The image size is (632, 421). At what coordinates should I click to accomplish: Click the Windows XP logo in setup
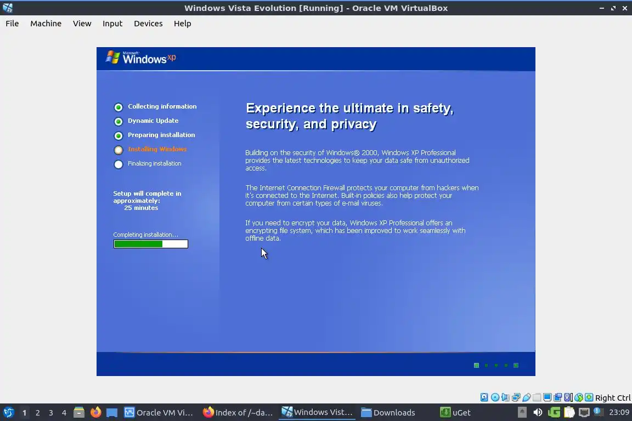point(140,58)
